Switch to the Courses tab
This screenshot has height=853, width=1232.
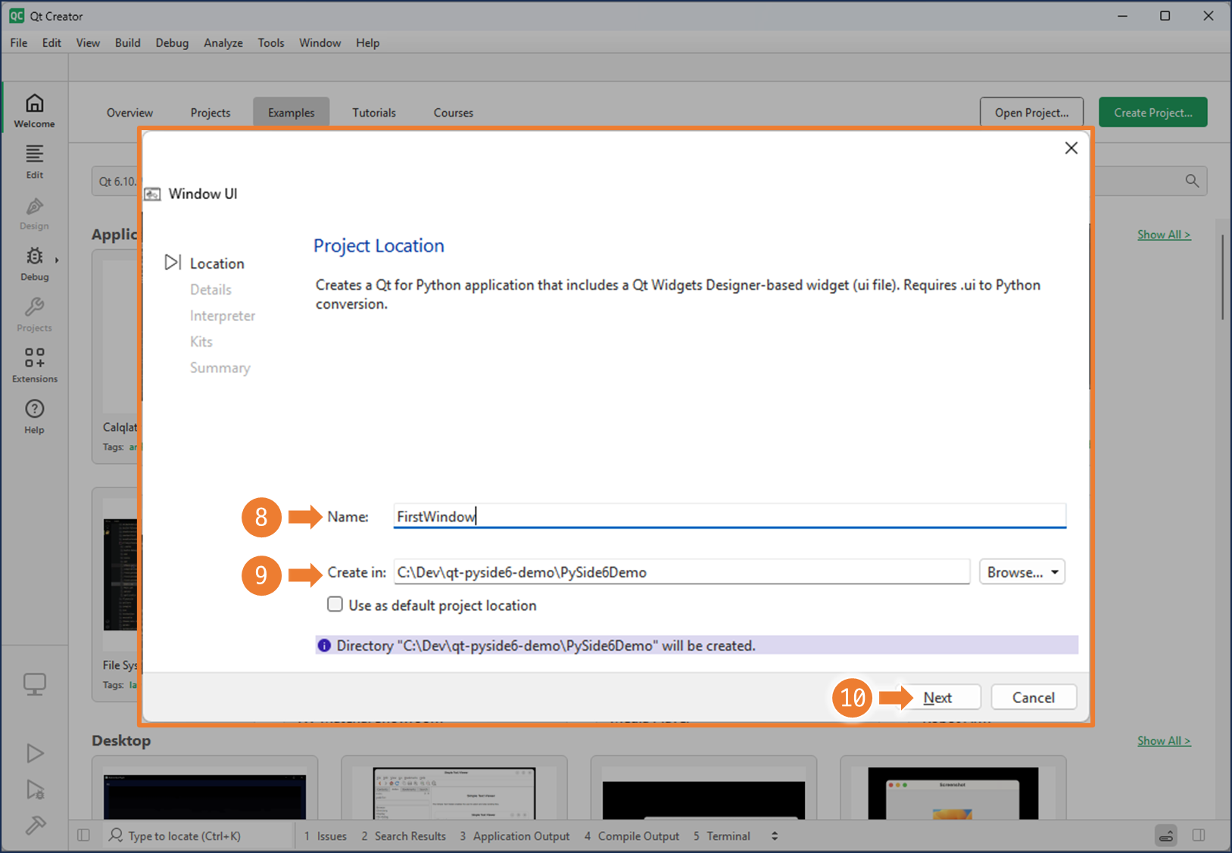click(x=454, y=113)
